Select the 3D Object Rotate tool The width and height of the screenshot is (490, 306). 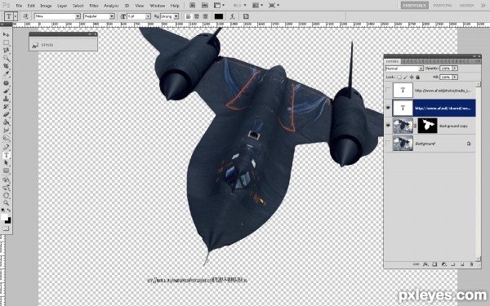click(x=6, y=180)
